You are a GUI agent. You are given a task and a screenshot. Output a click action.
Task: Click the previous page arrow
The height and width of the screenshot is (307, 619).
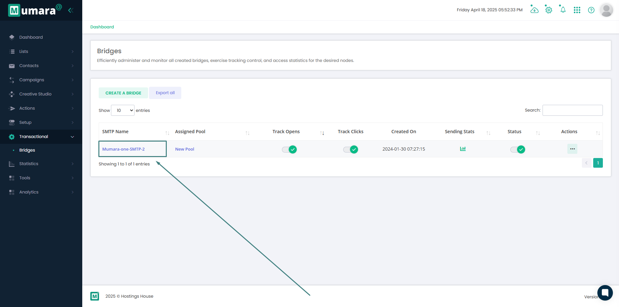pyautogui.click(x=586, y=163)
